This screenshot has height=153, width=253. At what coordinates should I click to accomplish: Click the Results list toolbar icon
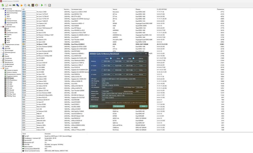46,5
